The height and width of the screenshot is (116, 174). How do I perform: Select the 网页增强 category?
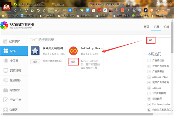coord(14,70)
